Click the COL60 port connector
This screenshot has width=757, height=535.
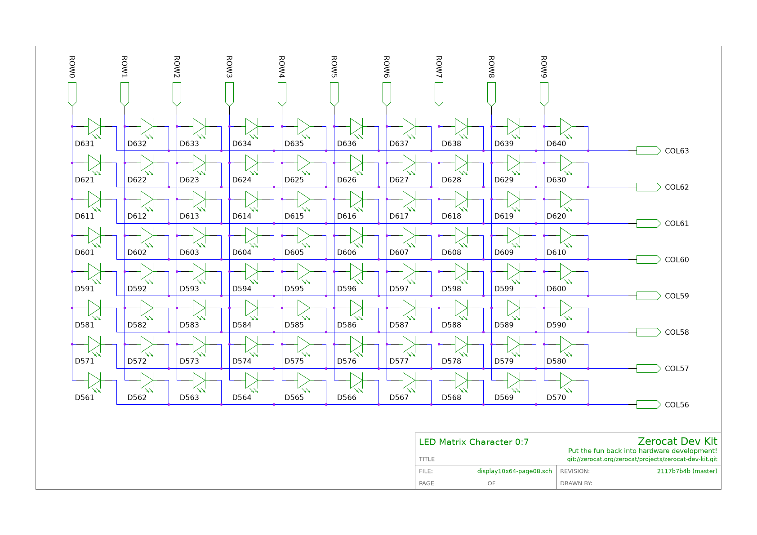pyautogui.click(x=649, y=260)
